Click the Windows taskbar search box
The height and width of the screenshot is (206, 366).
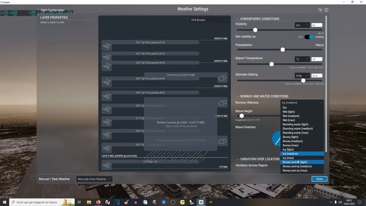click(42, 202)
